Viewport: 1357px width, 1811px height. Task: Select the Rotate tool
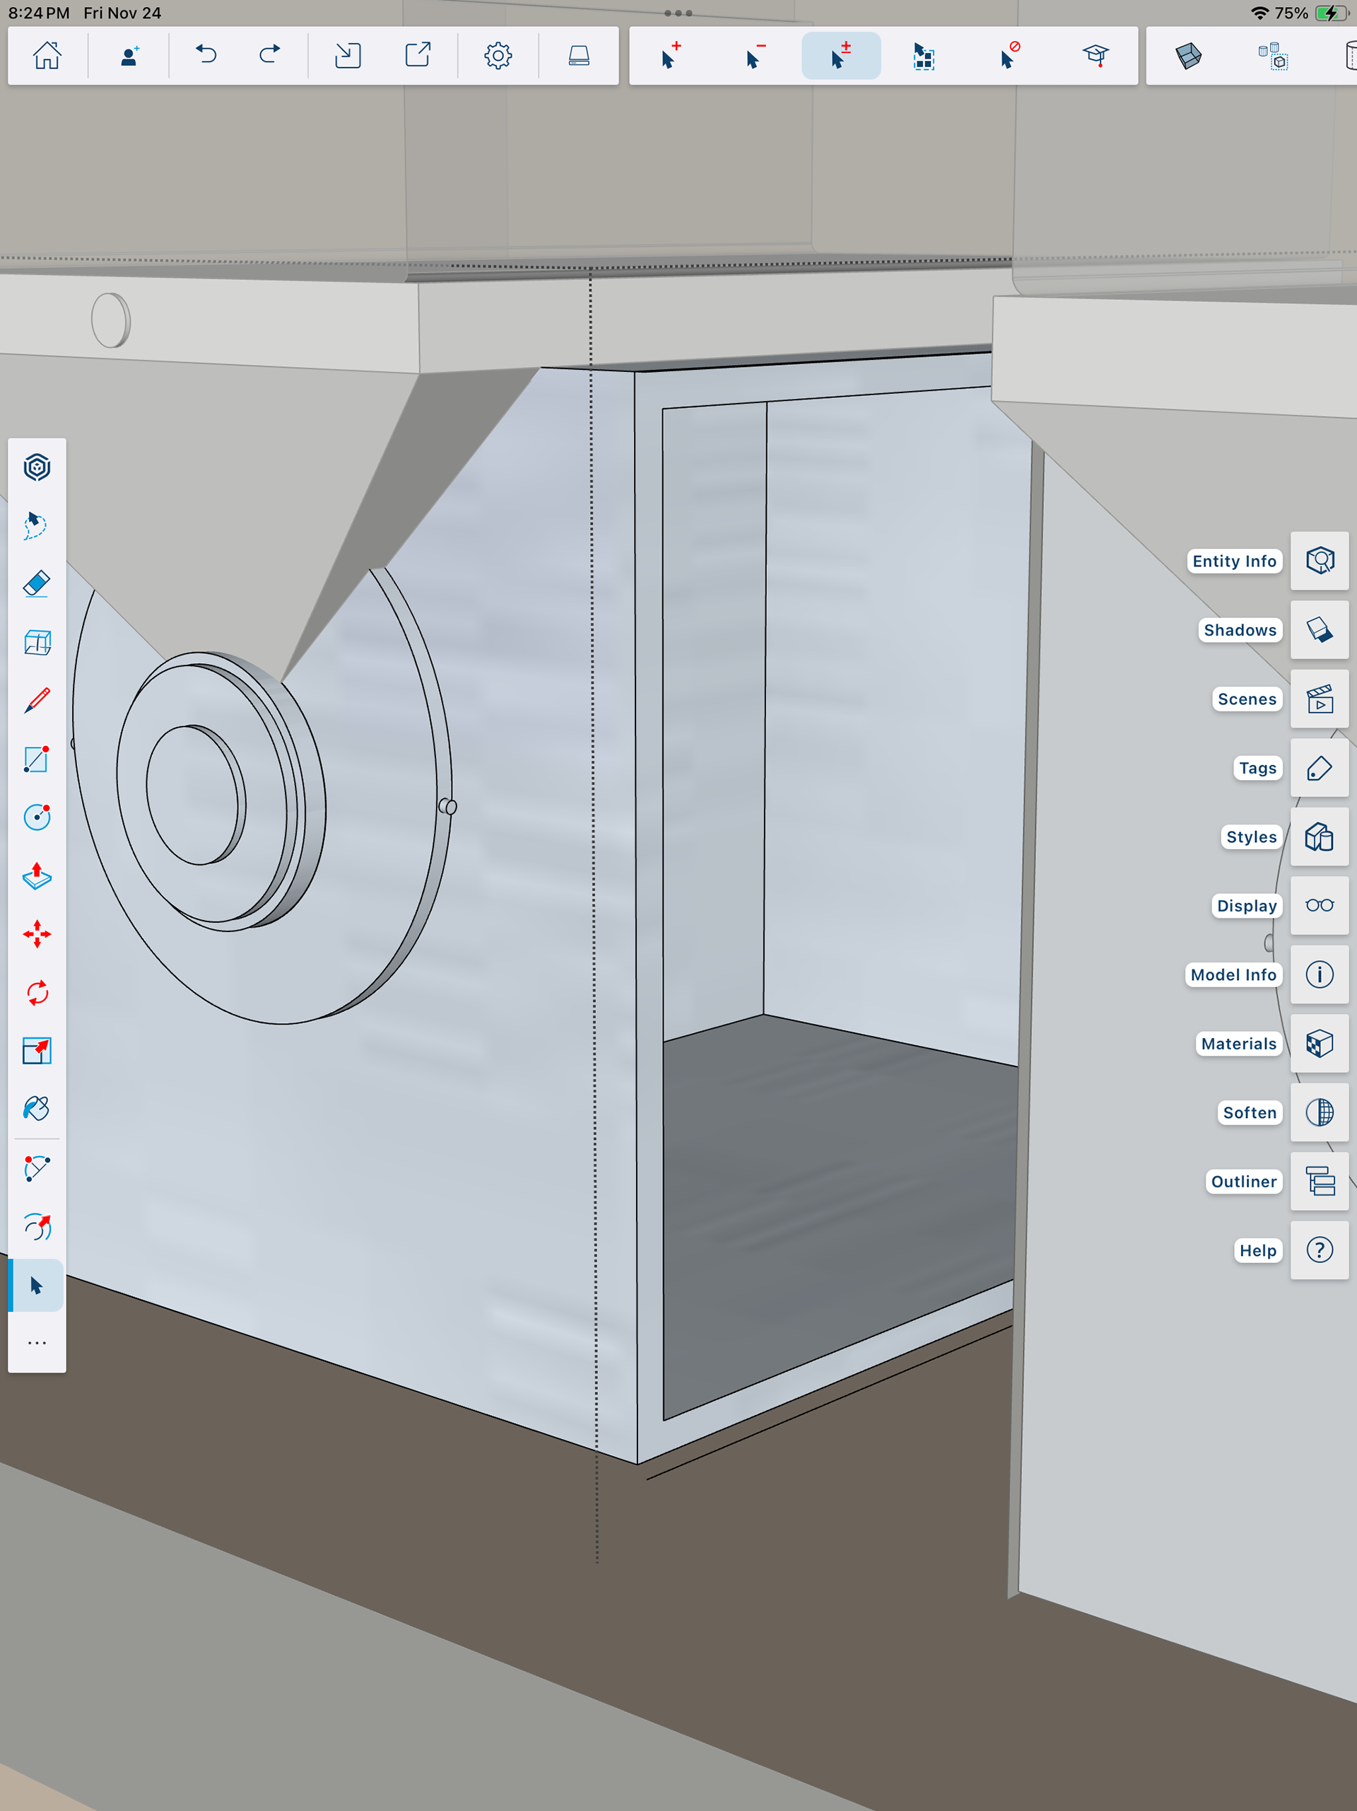(37, 992)
